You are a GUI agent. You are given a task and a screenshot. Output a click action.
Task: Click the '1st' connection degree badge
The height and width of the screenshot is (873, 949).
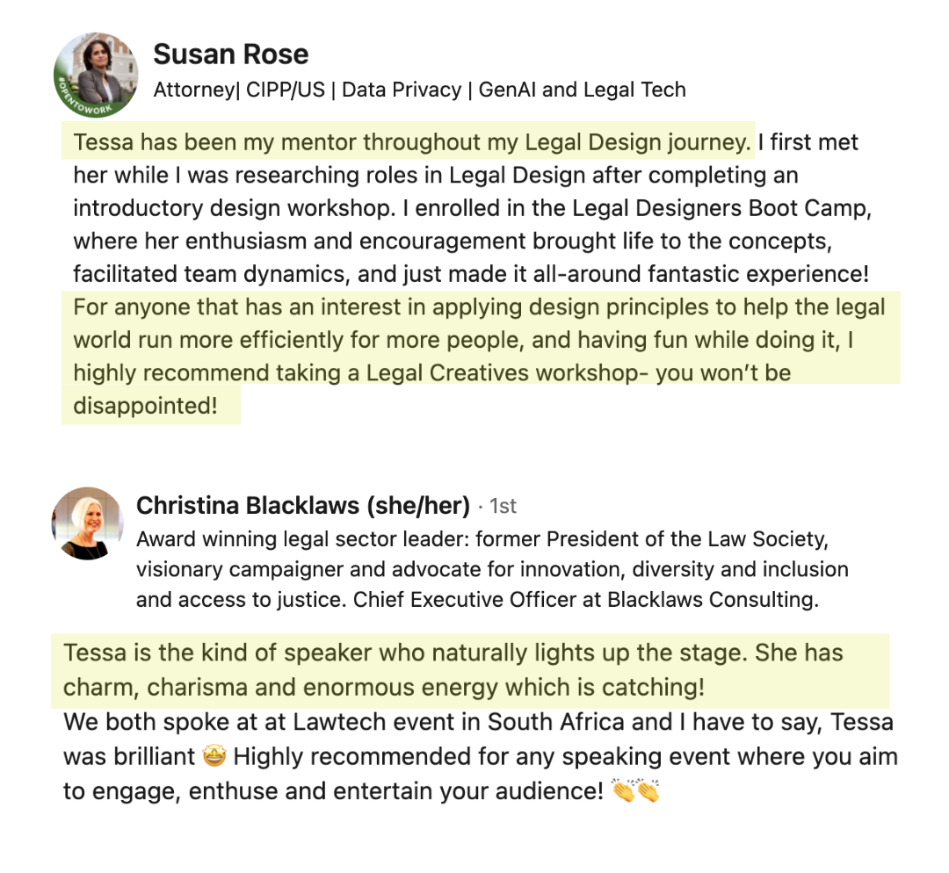pos(503,506)
